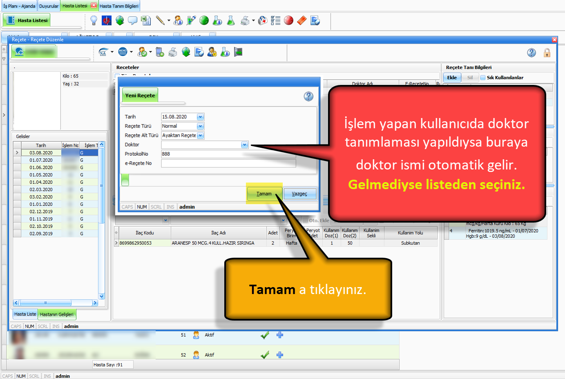Screen dimensions: 565x379
Task: Click the doctor info icon in main toolbar
Action: tap(178, 20)
